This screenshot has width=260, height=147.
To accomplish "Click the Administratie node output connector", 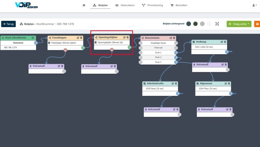I will point(178,94).
